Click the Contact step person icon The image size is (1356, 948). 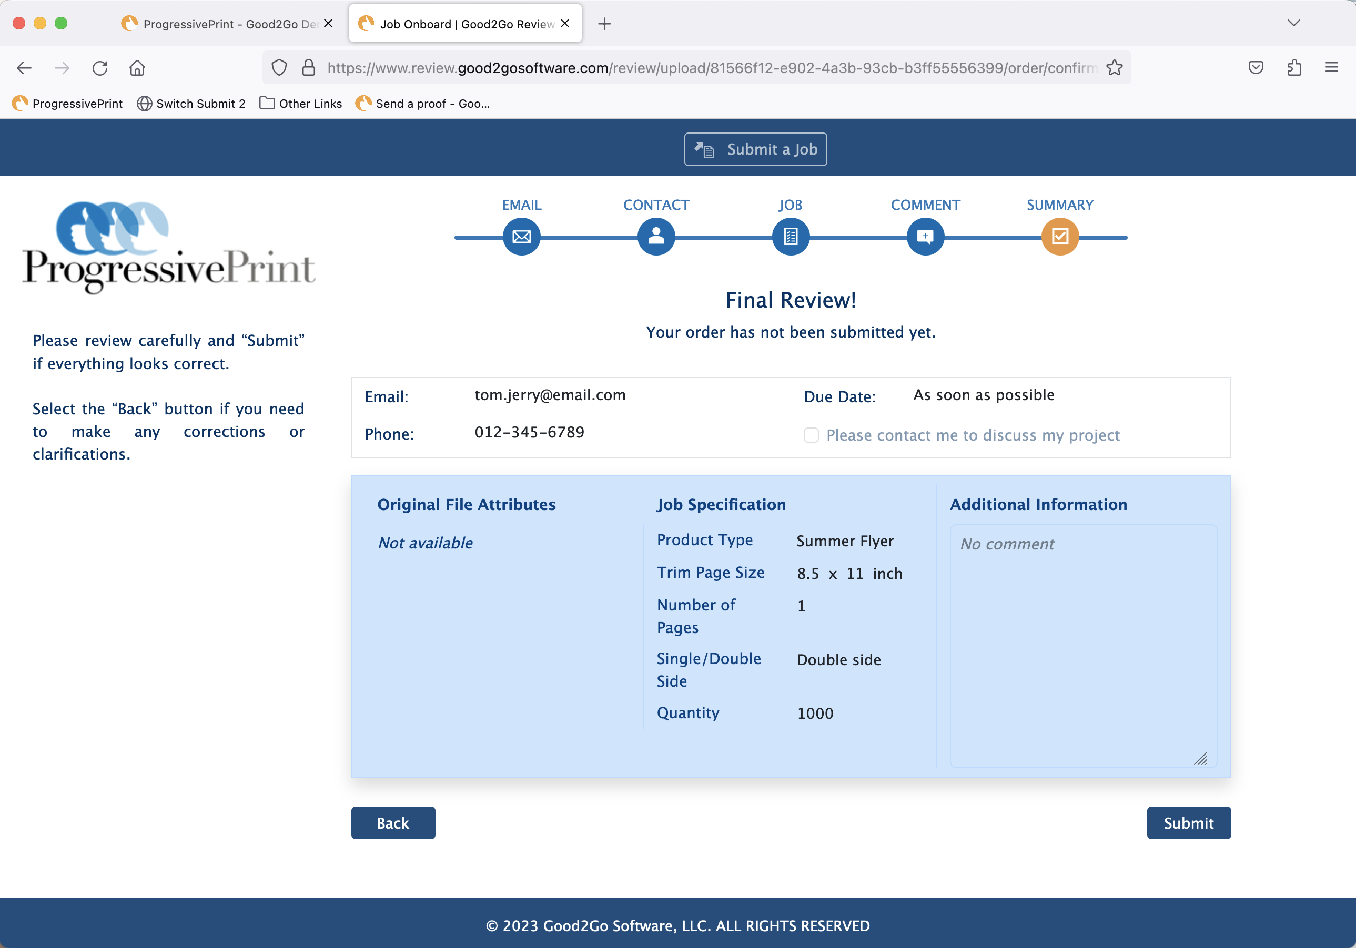[x=655, y=237]
